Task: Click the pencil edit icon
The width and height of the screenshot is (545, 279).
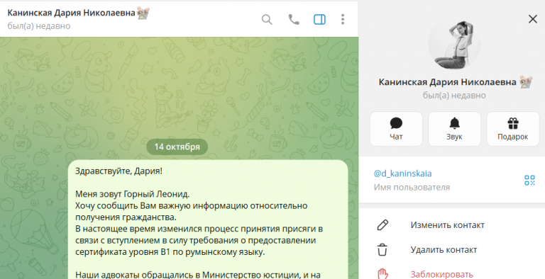Action: [382, 225]
